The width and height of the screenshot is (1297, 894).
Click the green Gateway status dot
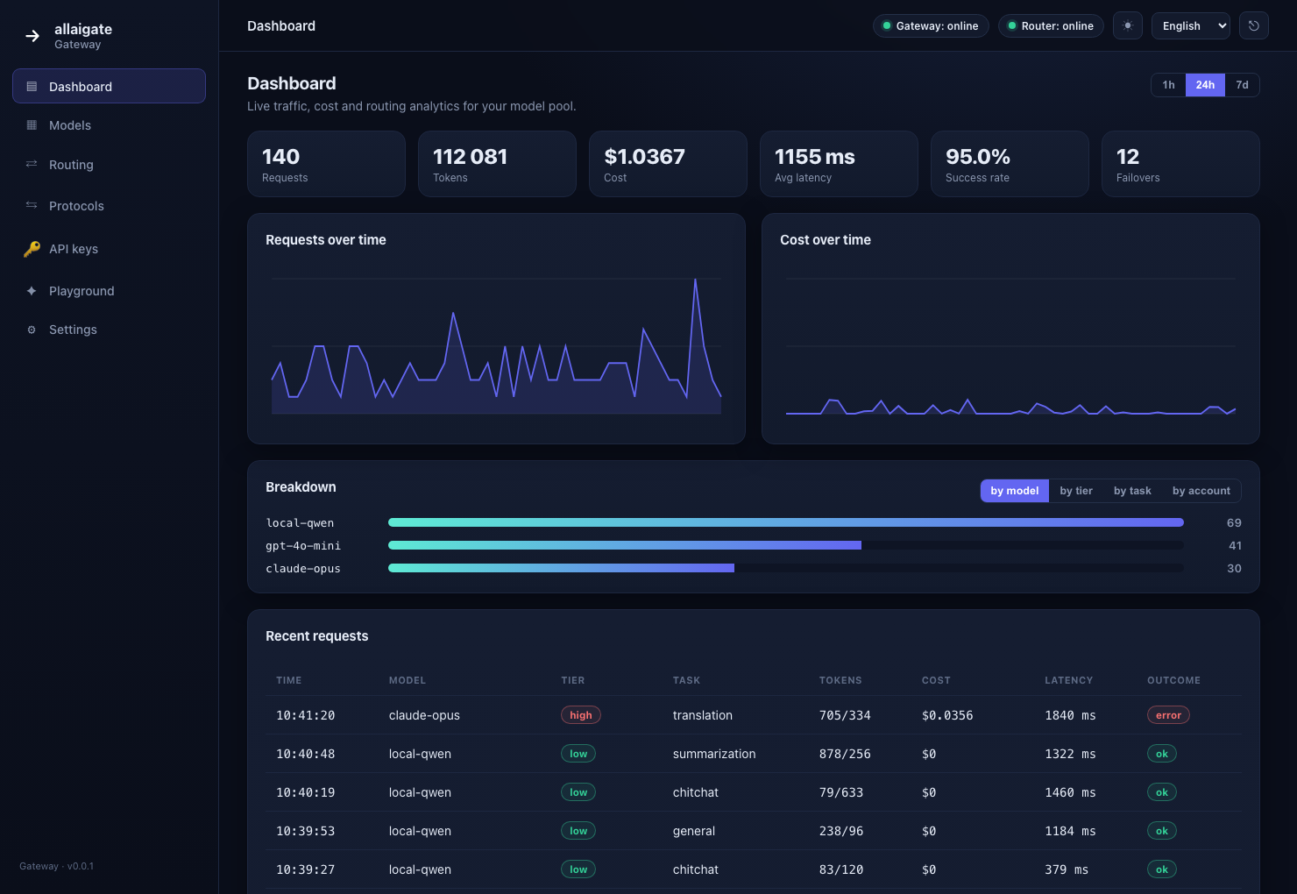[887, 25]
